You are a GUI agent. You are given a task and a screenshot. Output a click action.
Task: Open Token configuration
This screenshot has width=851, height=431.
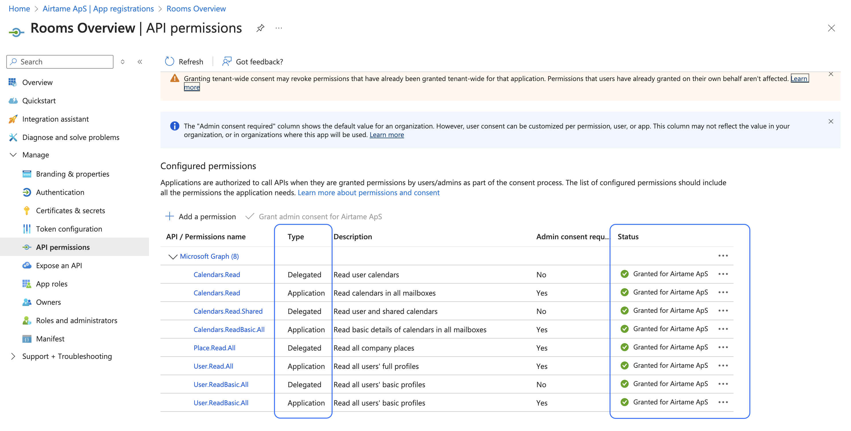click(x=69, y=229)
